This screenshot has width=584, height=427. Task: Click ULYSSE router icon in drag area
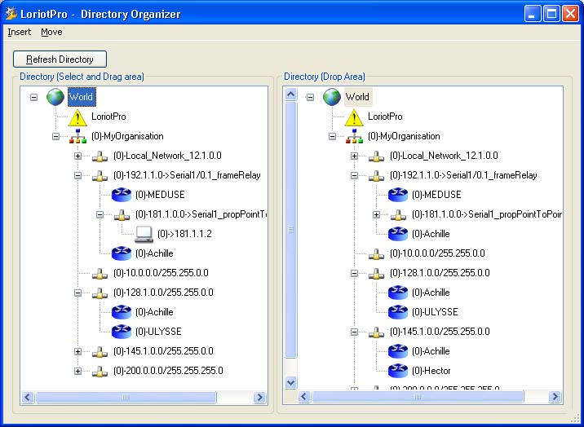click(x=122, y=332)
